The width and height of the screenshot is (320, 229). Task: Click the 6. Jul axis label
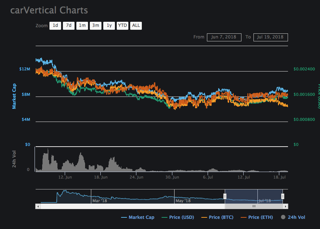click(208, 177)
